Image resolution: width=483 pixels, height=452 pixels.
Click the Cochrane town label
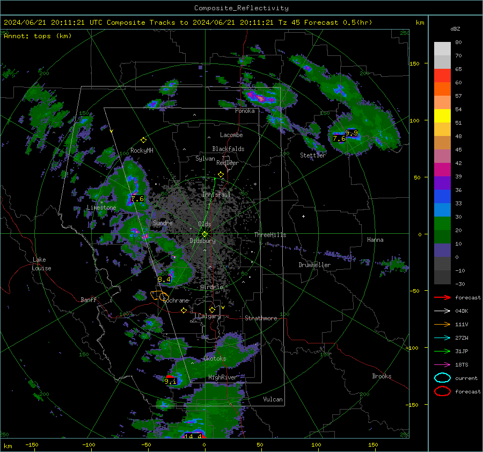pos(175,300)
